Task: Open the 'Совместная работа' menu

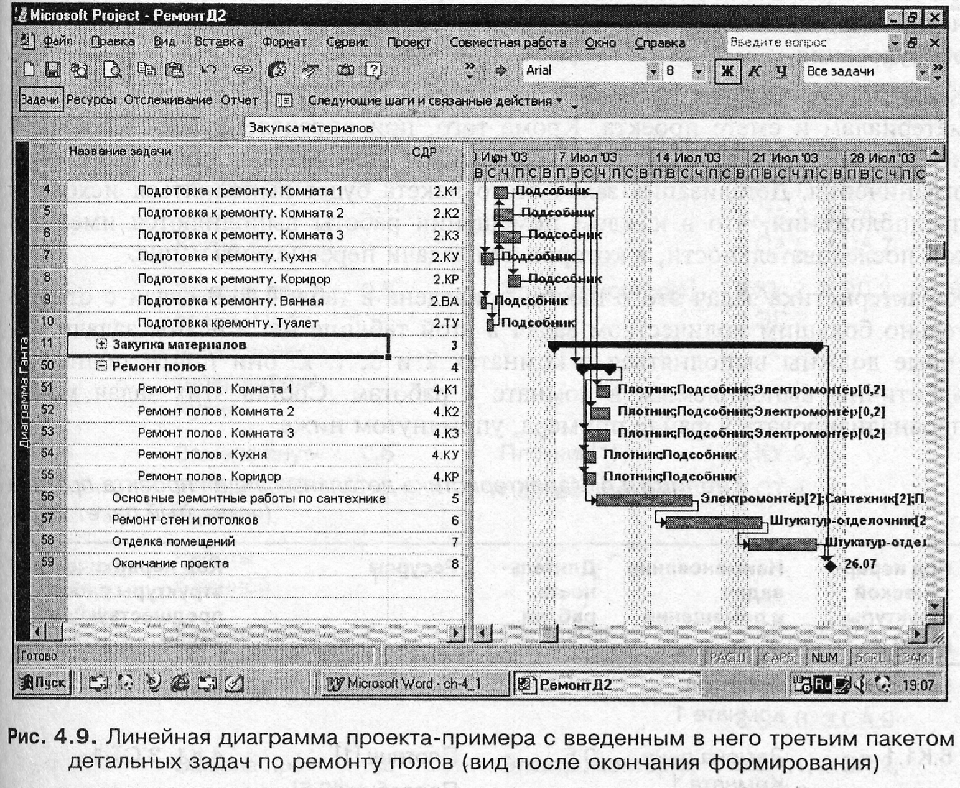Action: [508, 42]
